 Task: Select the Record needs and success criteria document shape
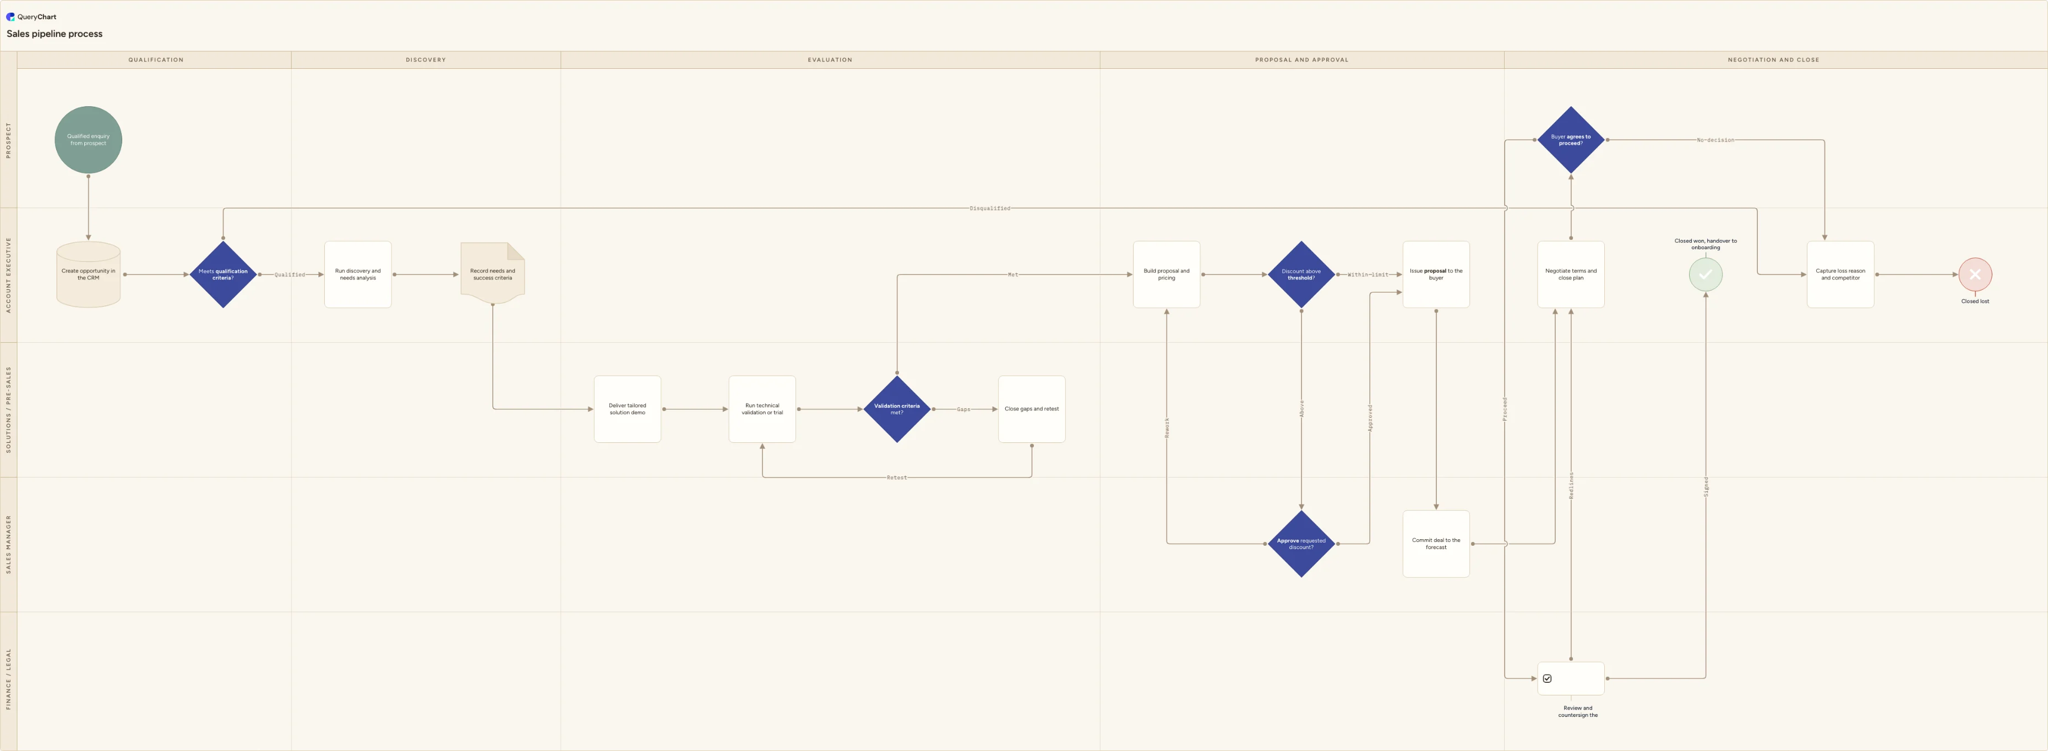[493, 273]
